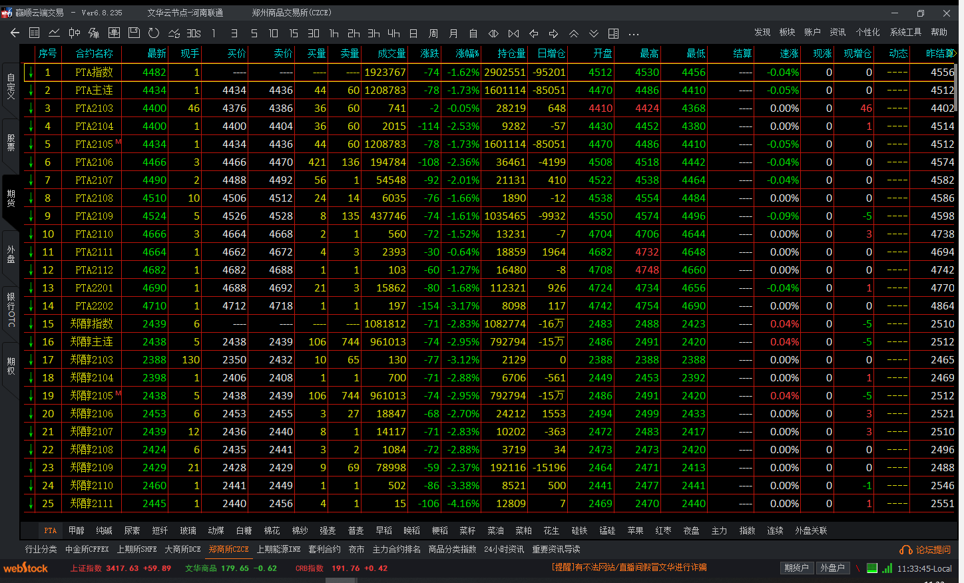The image size is (964, 583).
Task: Switch to the 自定义 sidebar tab
Action: coord(11,87)
